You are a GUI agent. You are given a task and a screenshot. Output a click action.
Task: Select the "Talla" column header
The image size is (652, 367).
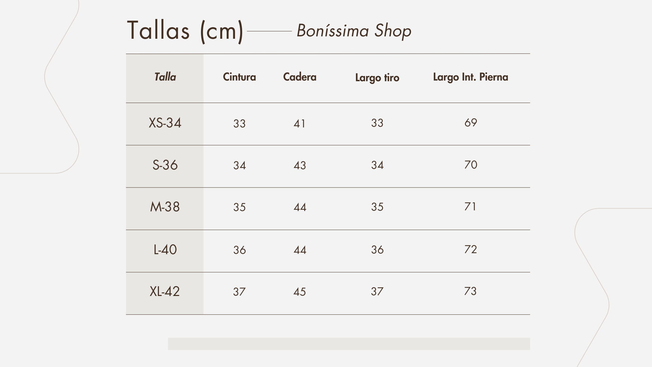click(x=165, y=77)
